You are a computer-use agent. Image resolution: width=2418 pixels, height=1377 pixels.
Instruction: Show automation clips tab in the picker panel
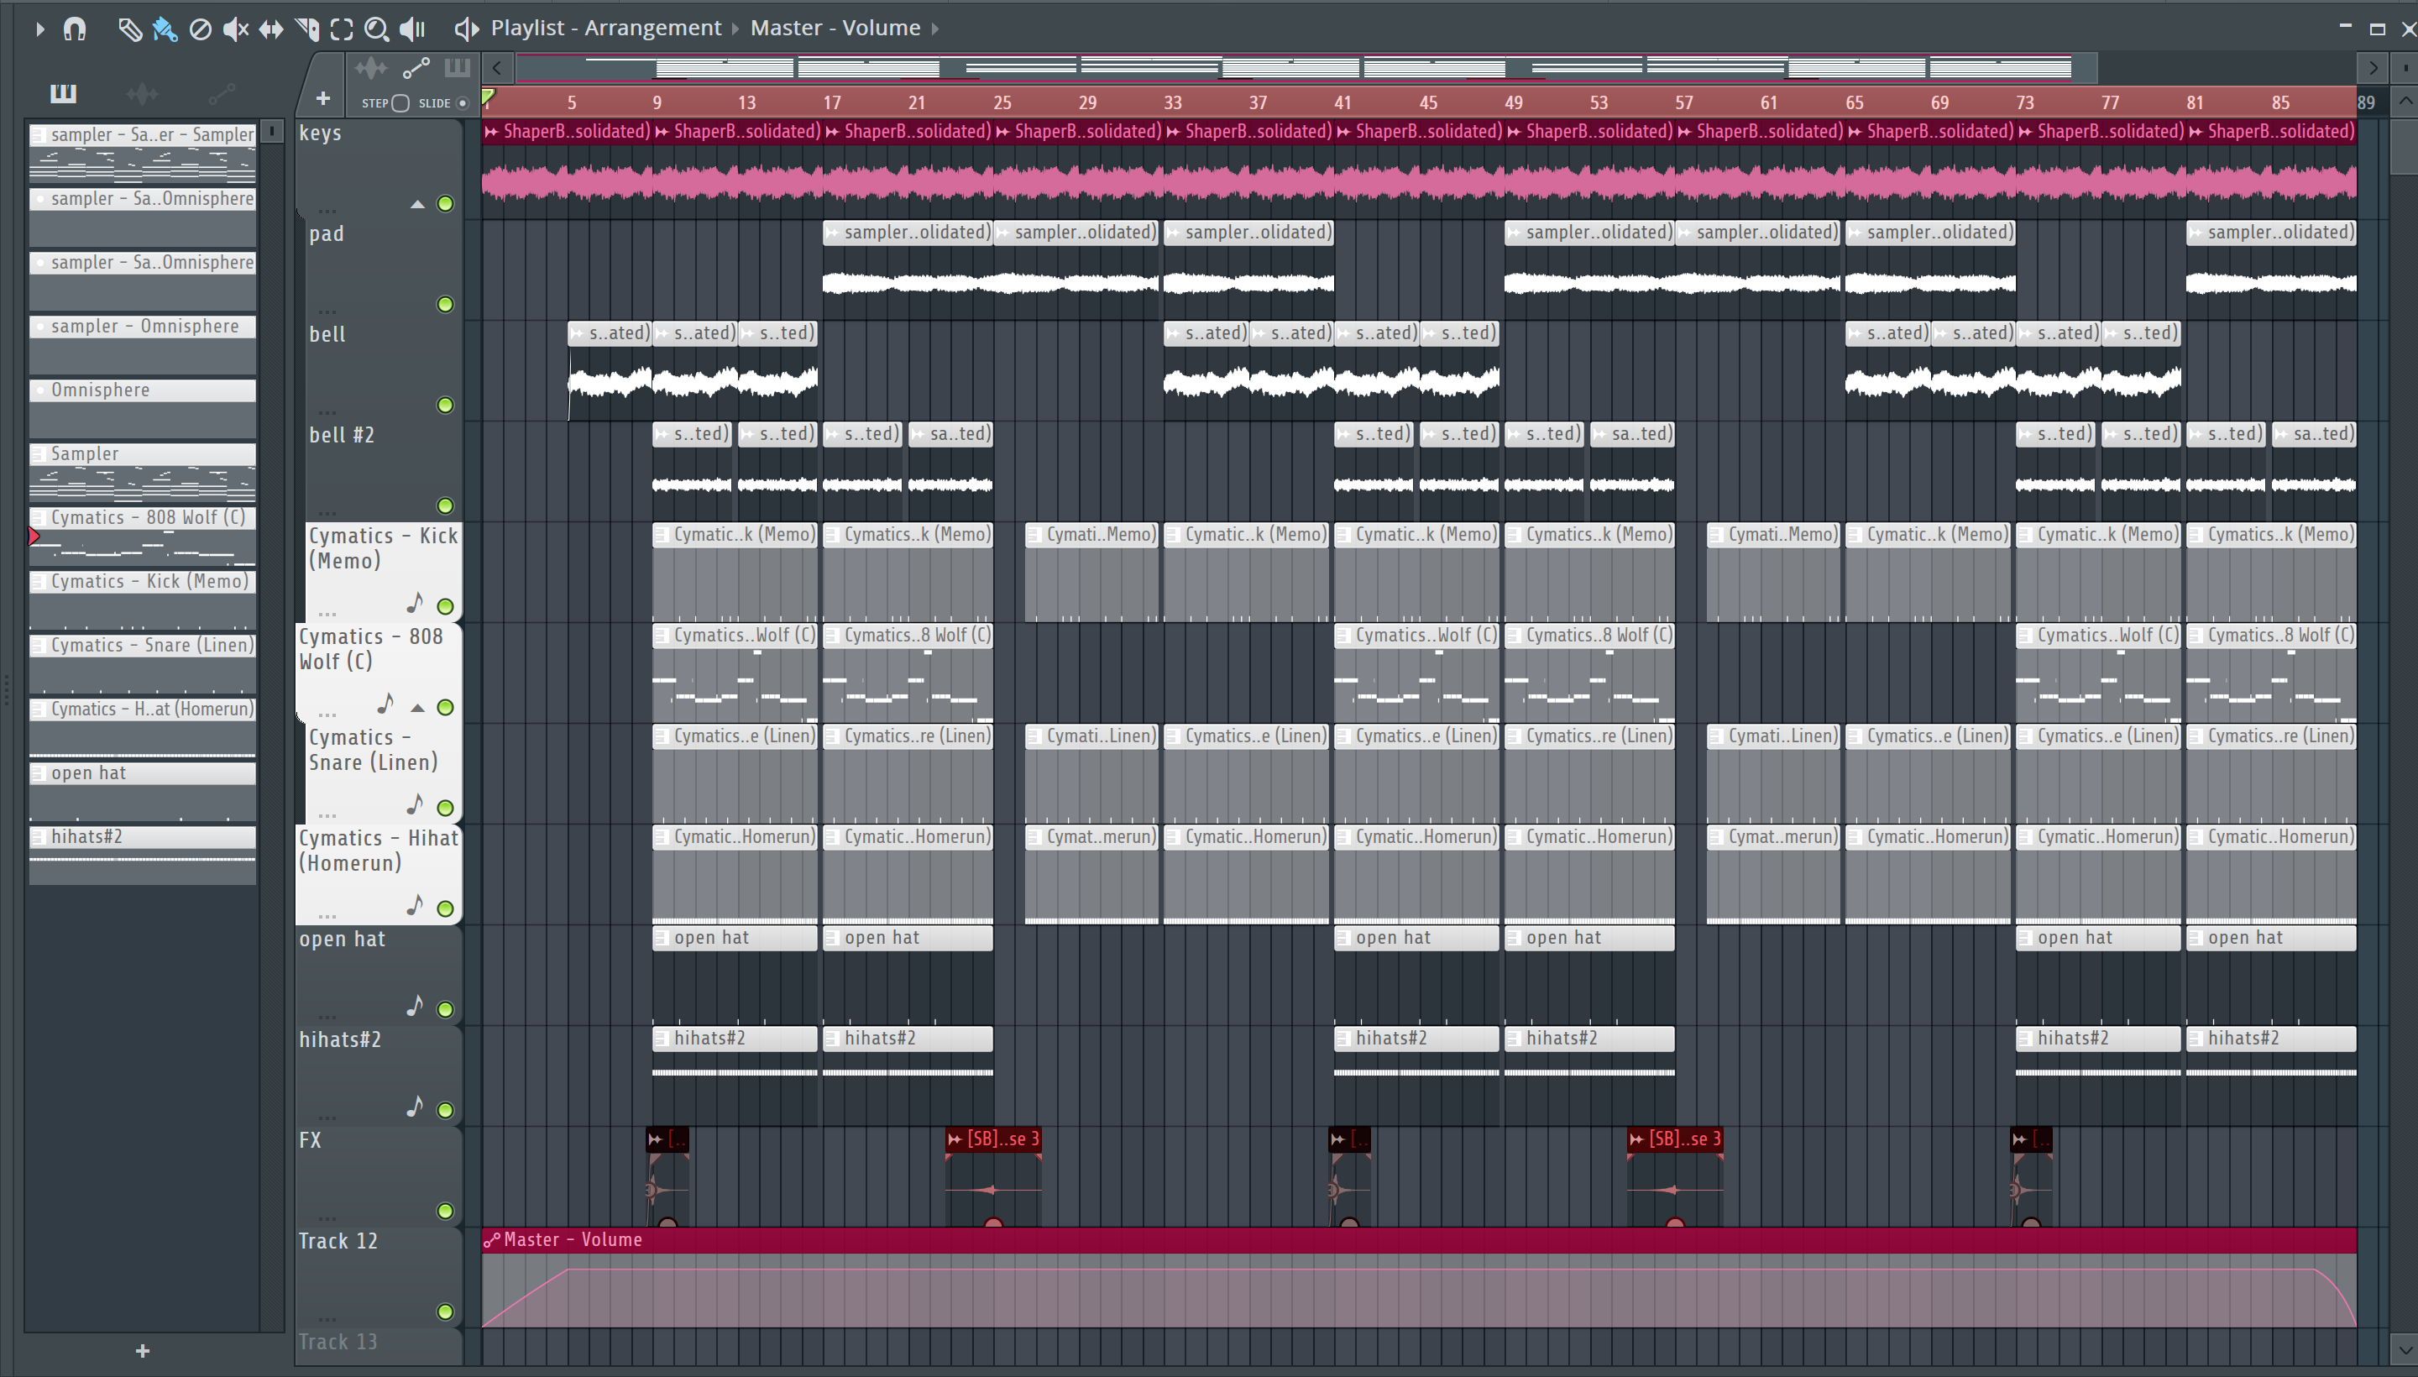(x=222, y=92)
